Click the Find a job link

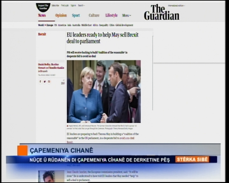point(65,5)
